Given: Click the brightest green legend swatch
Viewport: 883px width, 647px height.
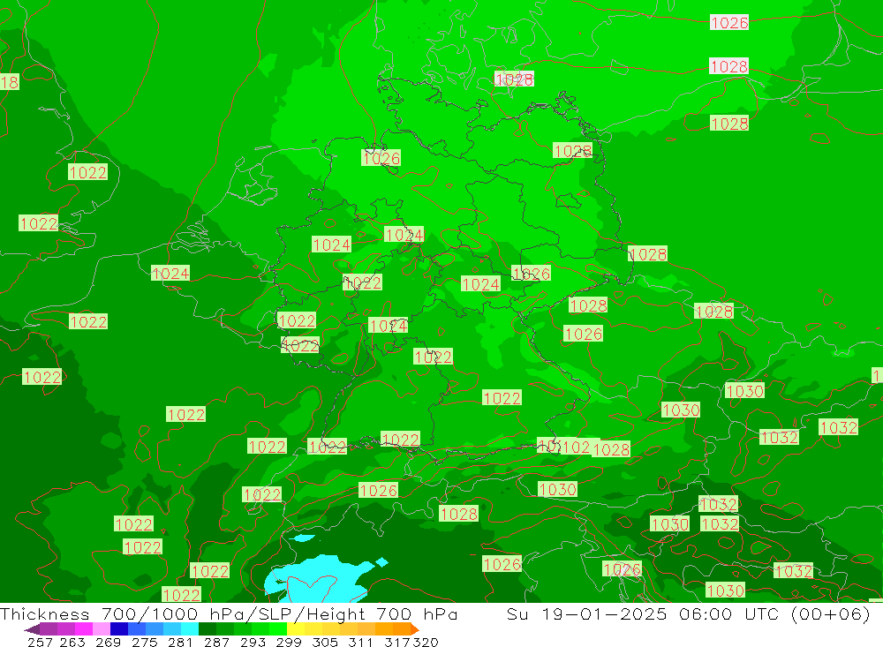Looking at the screenshot, I should [278, 629].
